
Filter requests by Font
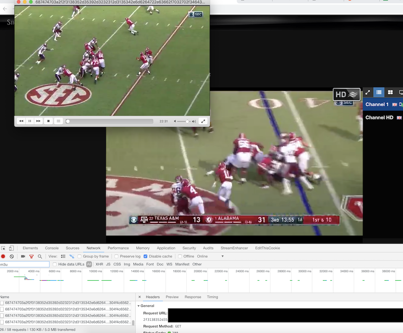coord(150,264)
